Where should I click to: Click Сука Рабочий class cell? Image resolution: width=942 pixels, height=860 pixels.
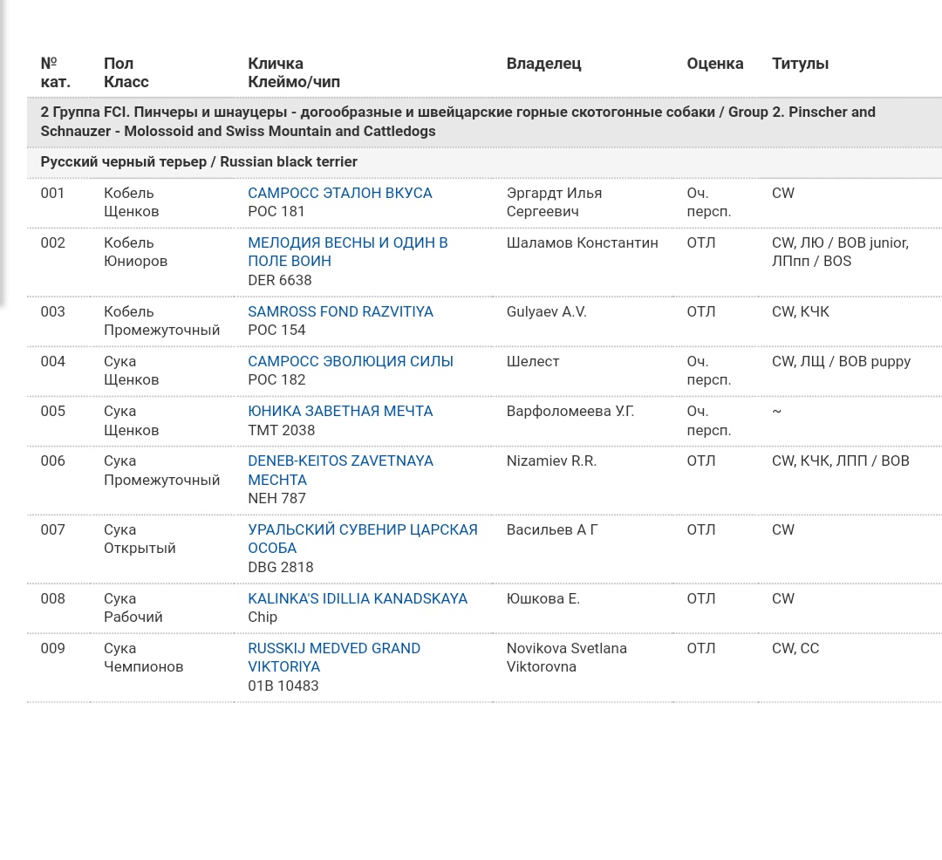pyautogui.click(x=133, y=608)
